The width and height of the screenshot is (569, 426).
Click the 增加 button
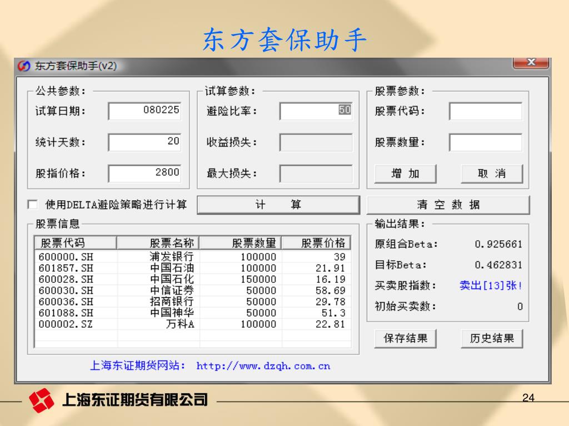(405, 174)
